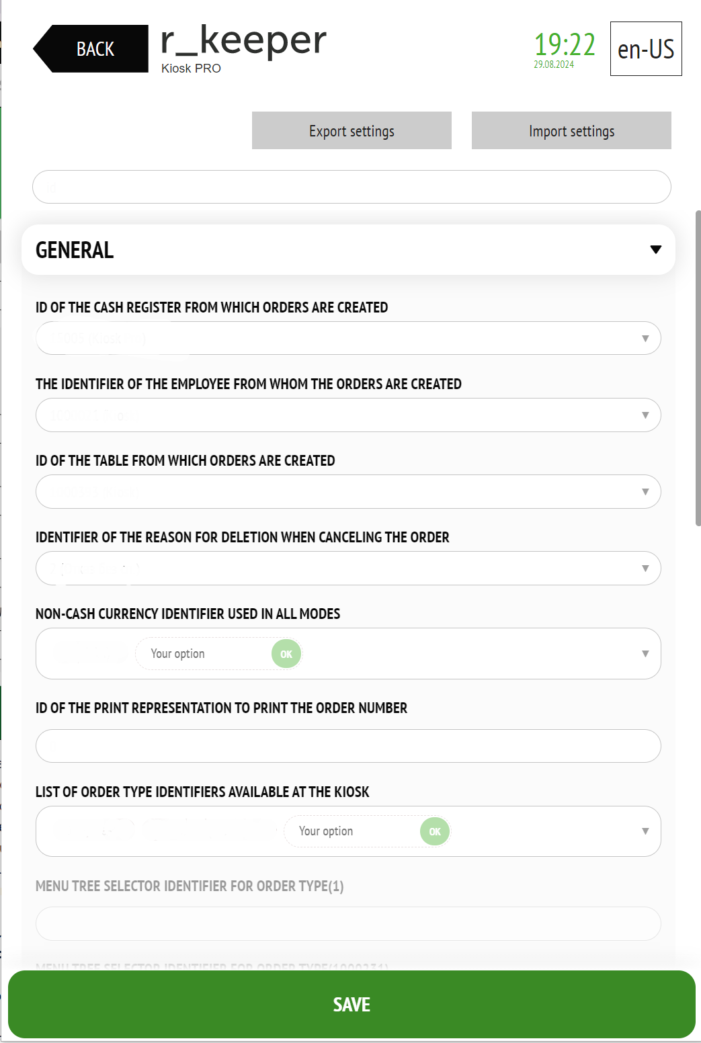This screenshot has width=701, height=1043.
Task: Focus the search field below Export settings
Action: coord(352,187)
